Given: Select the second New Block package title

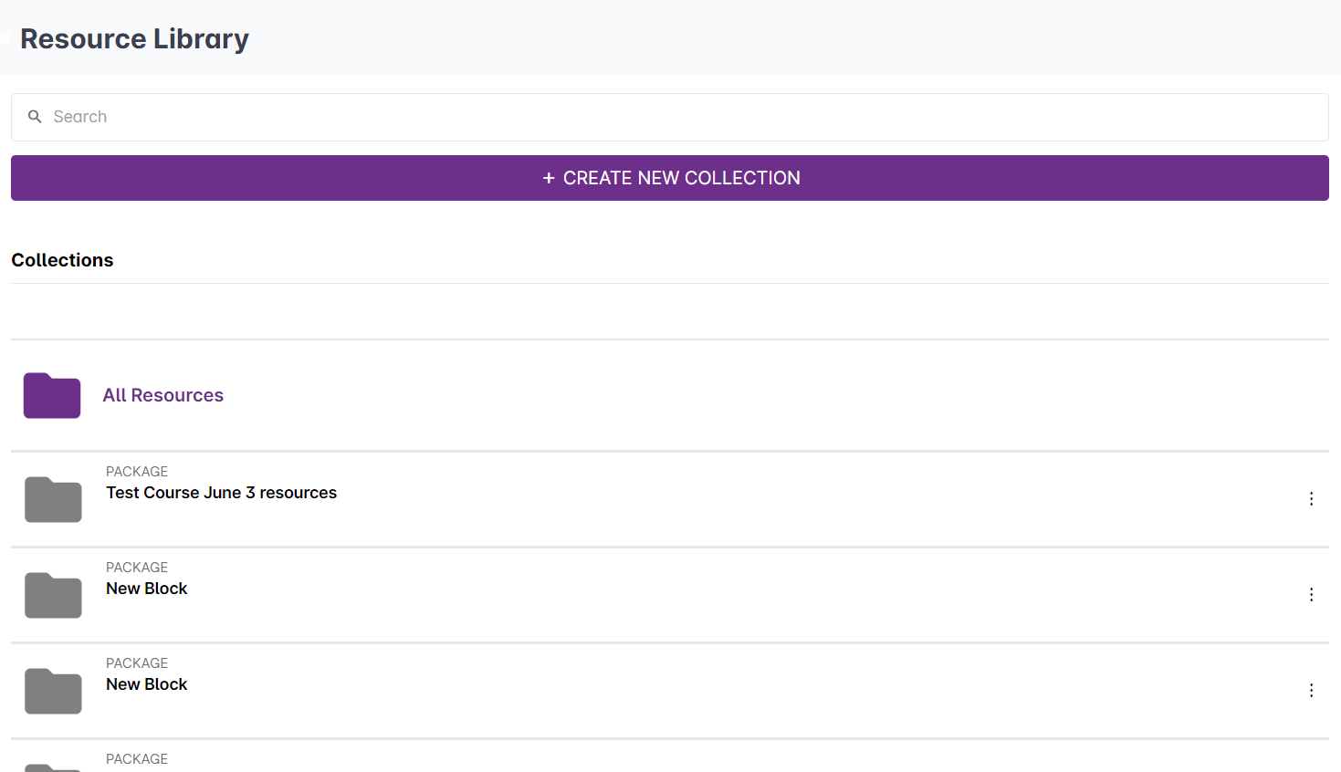Looking at the screenshot, I should coord(146,684).
